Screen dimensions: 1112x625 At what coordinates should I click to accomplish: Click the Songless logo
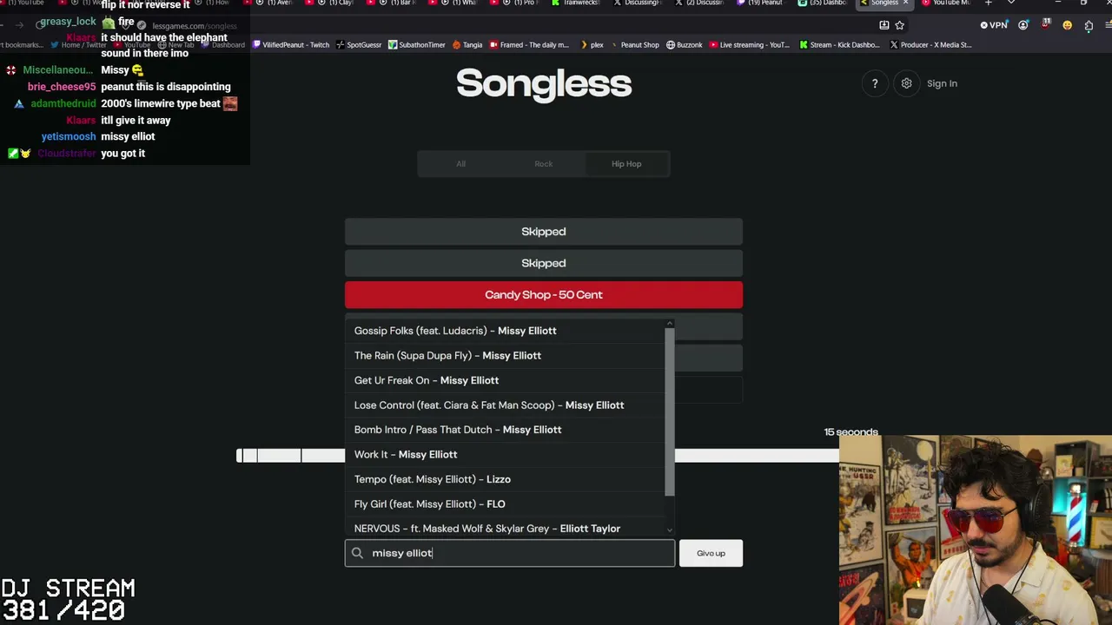[544, 83]
